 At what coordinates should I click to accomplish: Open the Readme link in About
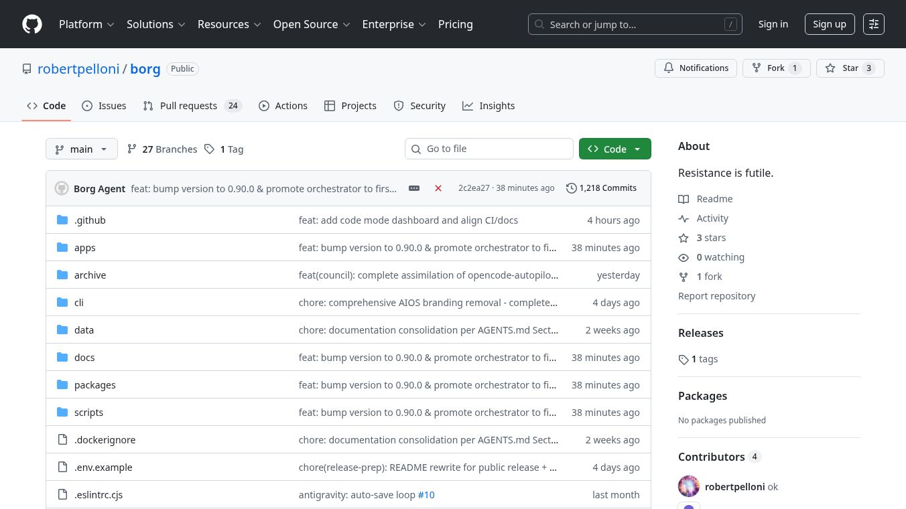[714, 199]
